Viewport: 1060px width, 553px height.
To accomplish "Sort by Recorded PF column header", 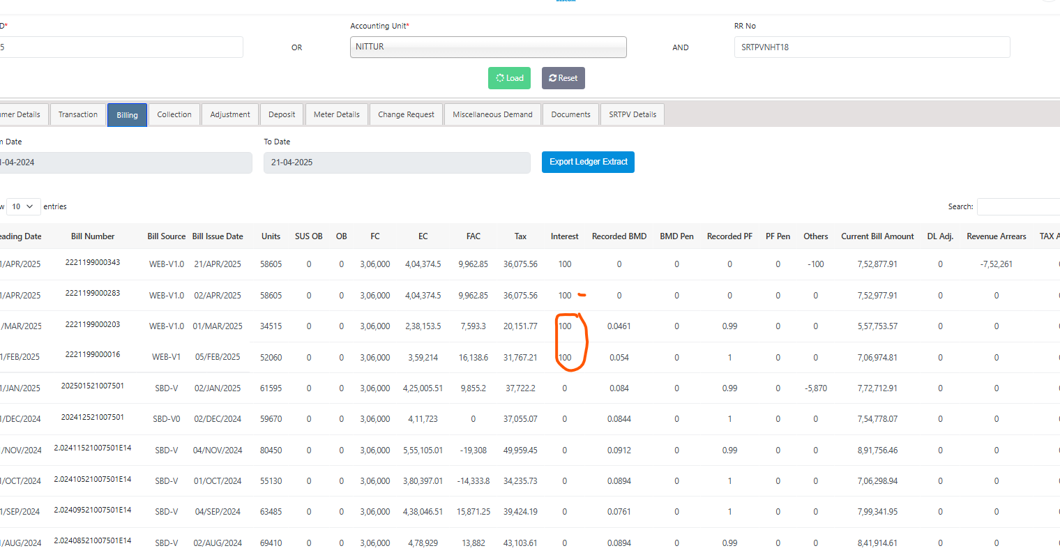I will pyautogui.click(x=729, y=236).
